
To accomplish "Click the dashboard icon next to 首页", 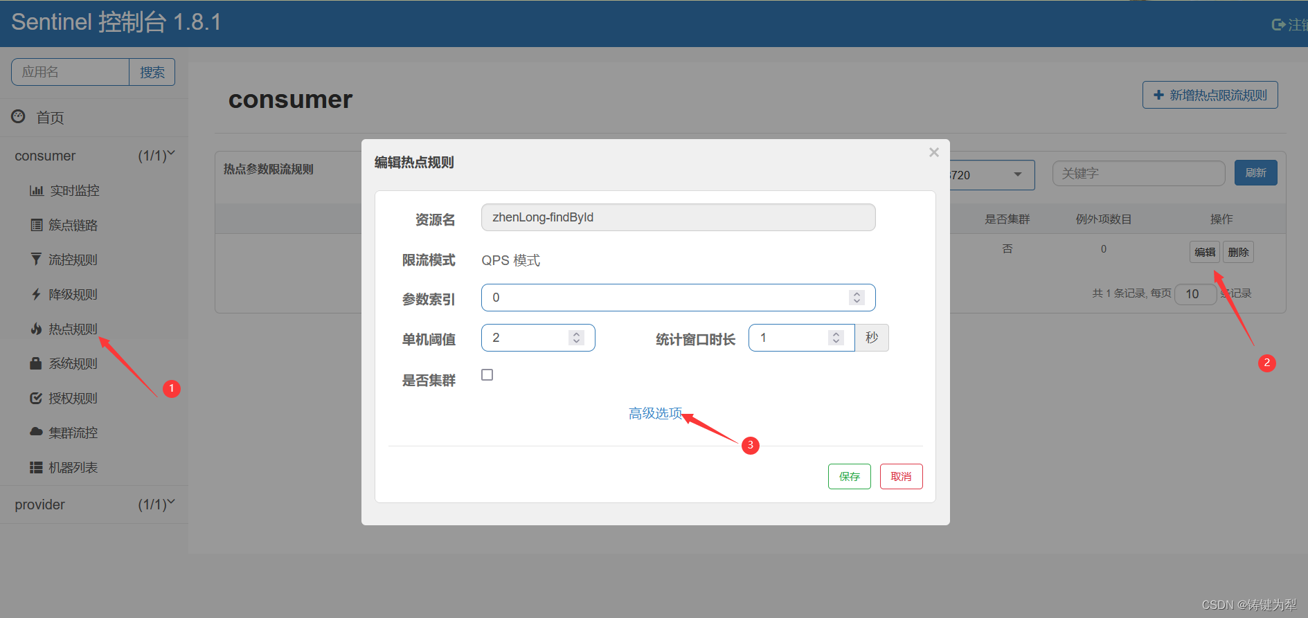I will pyautogui.click(x=19, y=117).
